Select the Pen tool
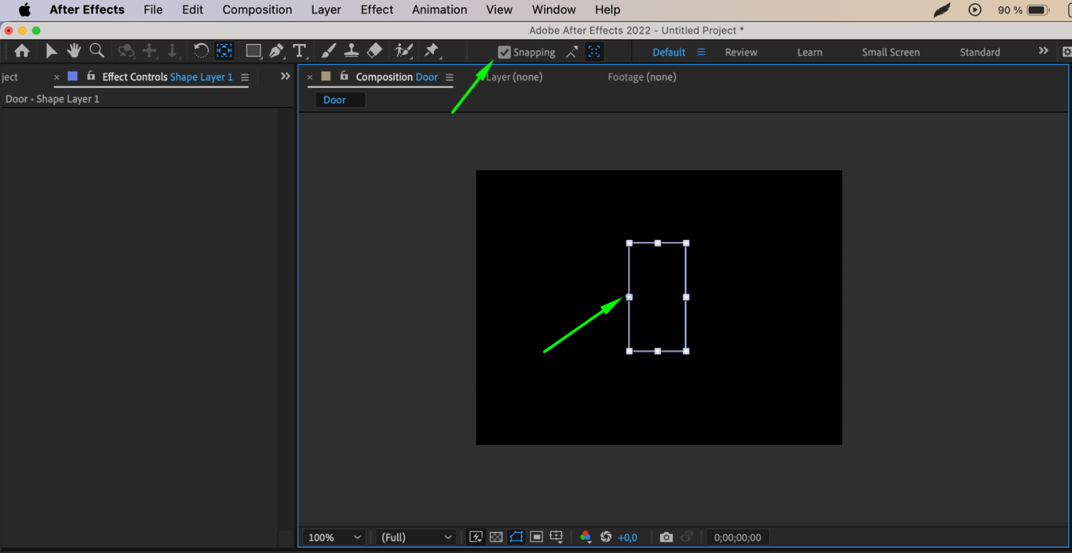Image resolution: width=1072 pixels, height=553 pixels. (276, 51)
